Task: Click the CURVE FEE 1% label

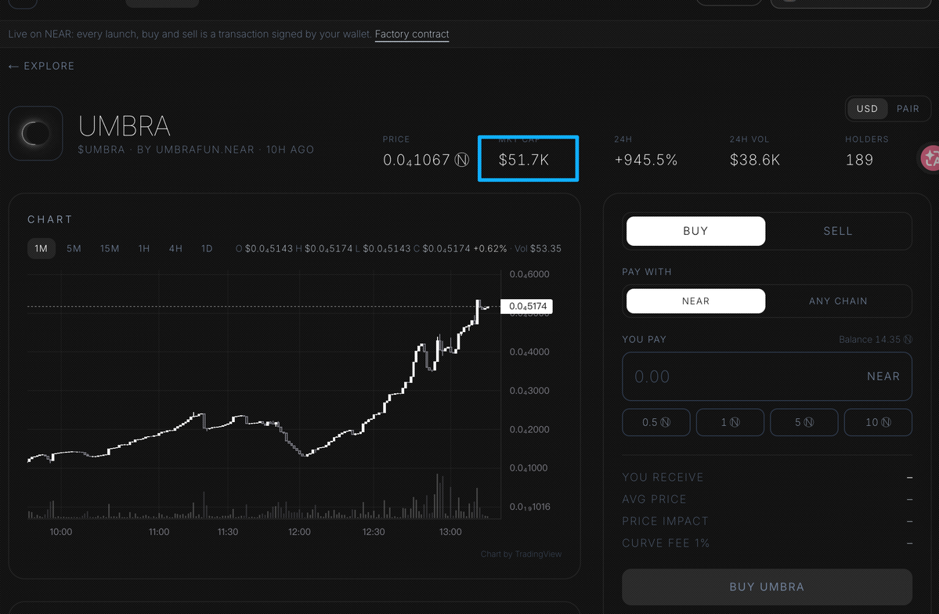Action: 666,544
